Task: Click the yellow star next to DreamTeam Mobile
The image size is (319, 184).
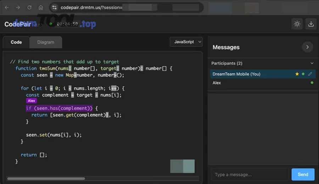Action: point(297,74)
